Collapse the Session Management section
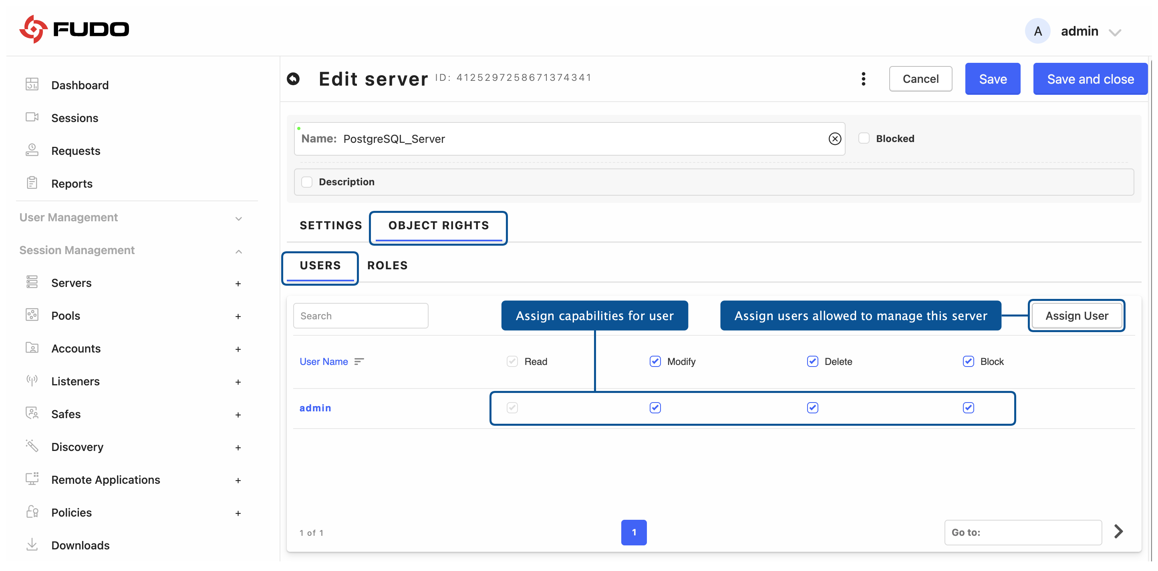1158x571 pixels. pos(238,251)
